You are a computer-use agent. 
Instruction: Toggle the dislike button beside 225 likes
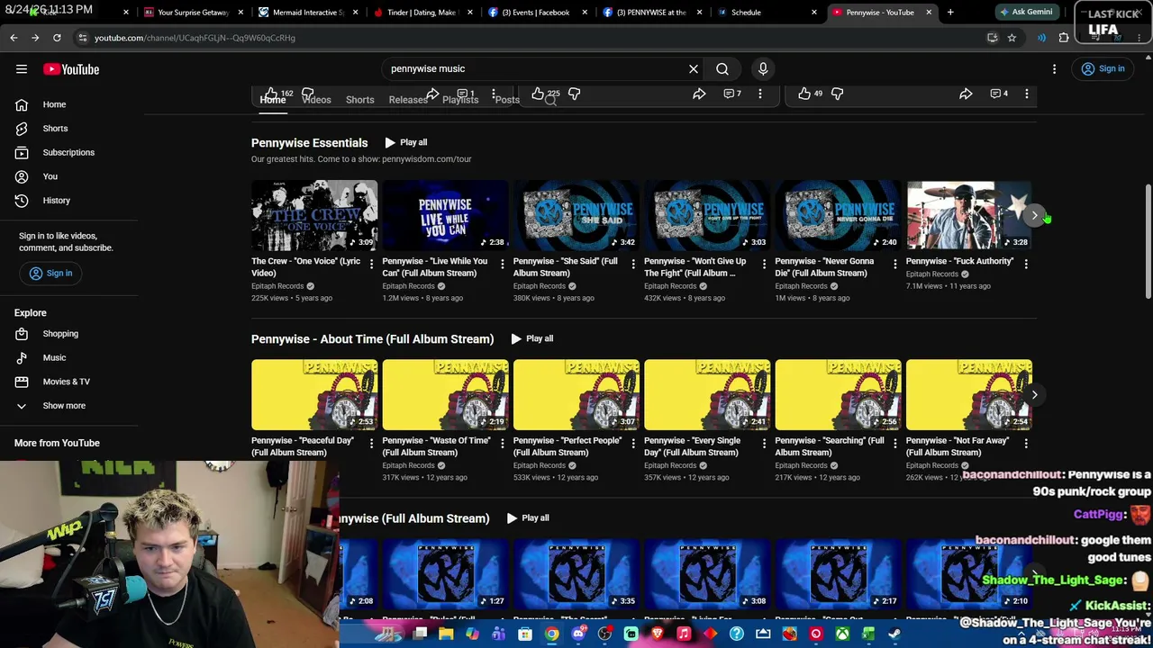tap(574, 94)
